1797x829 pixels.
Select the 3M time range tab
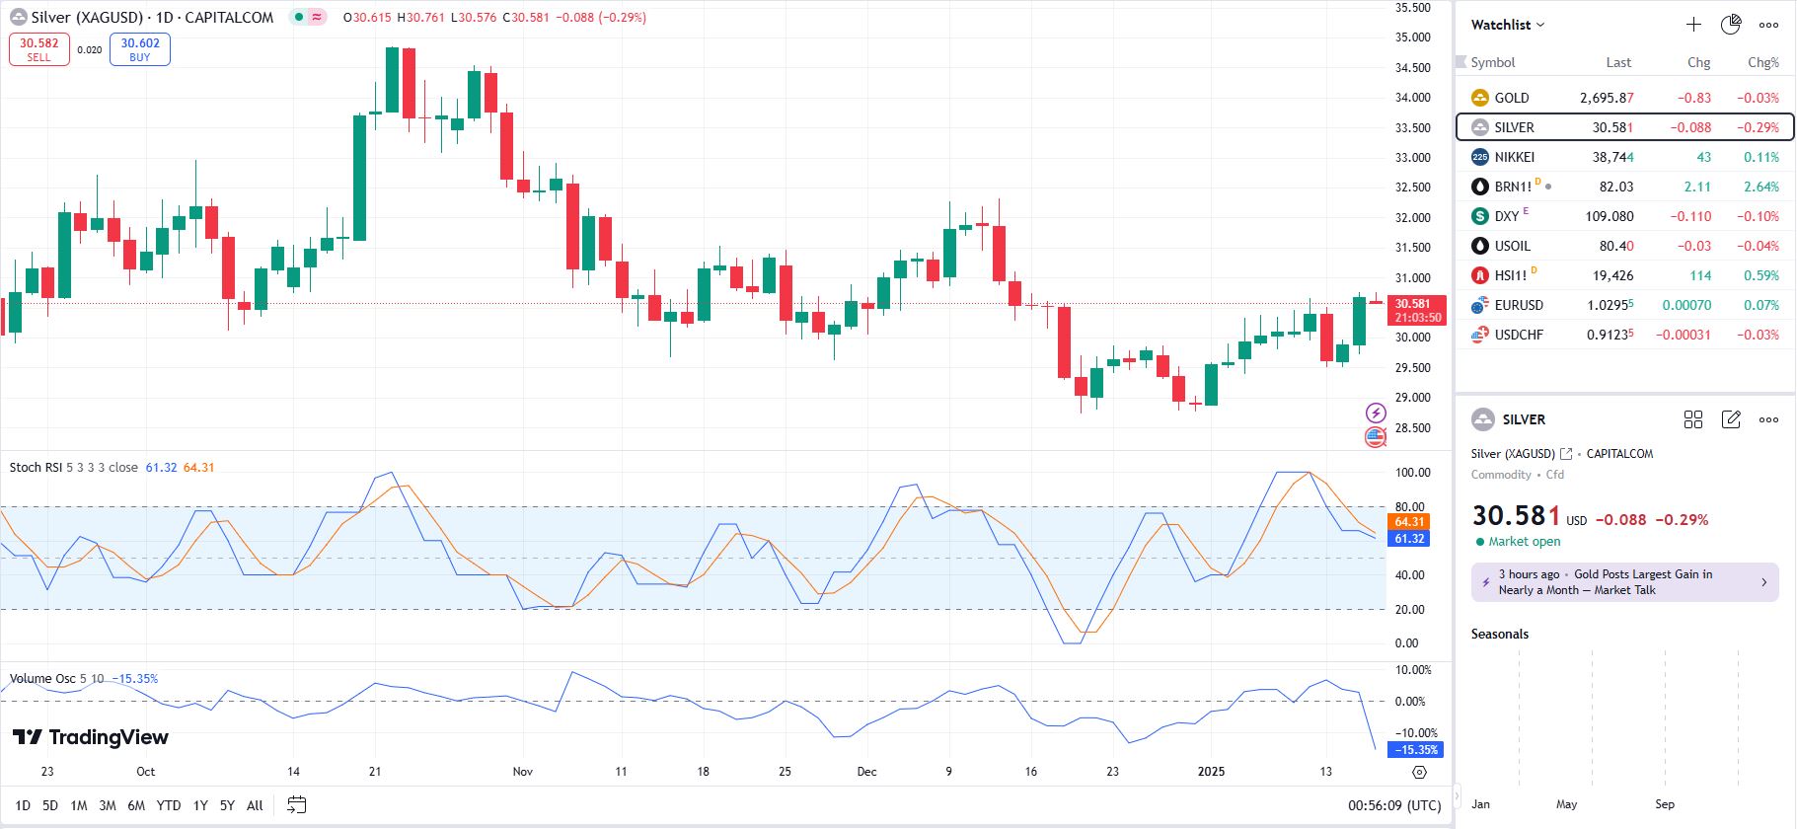pyautogui.click(x=108, y=805)
